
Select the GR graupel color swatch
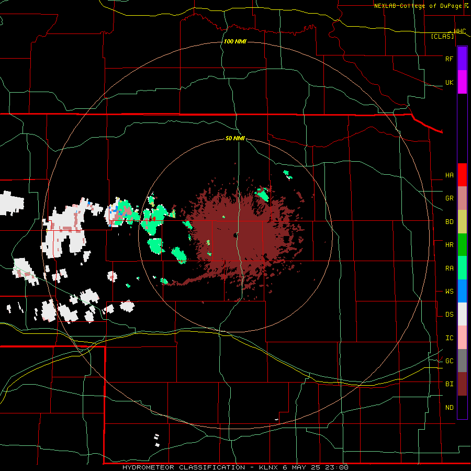462,198
